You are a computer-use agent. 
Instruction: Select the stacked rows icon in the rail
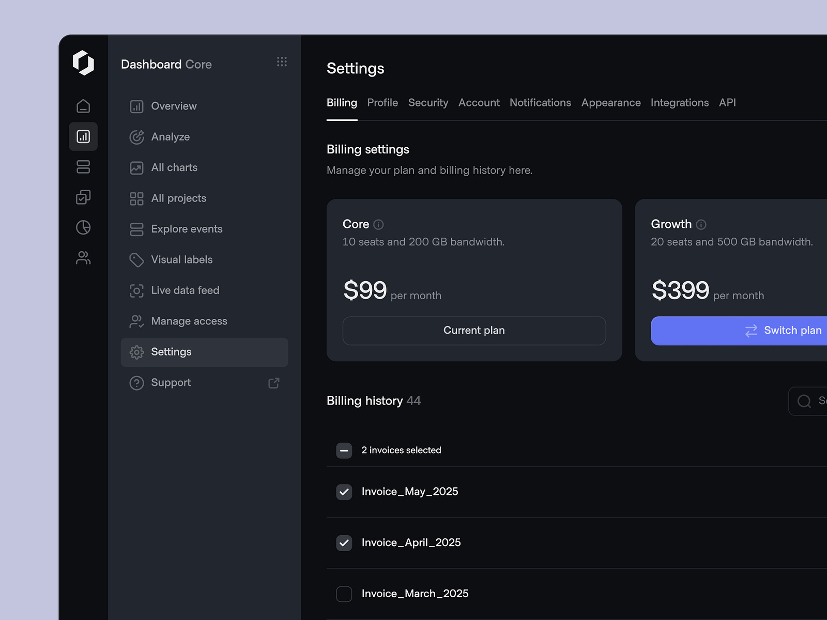pyautogui.click(x=83, y=167)
